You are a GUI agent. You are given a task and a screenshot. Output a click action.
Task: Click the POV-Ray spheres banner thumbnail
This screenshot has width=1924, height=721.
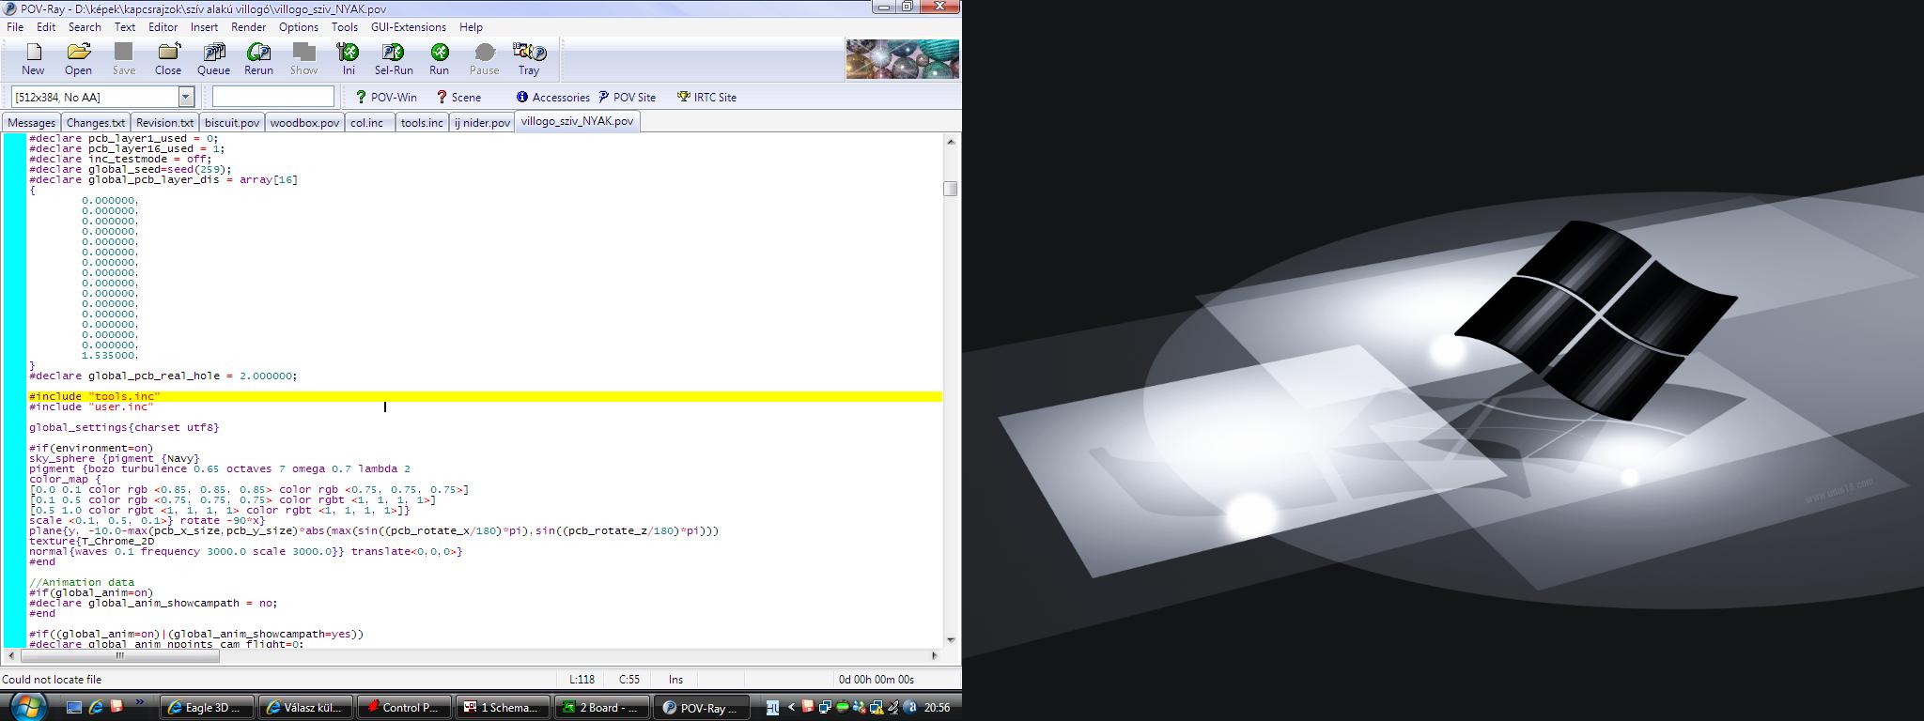point(902,59)
